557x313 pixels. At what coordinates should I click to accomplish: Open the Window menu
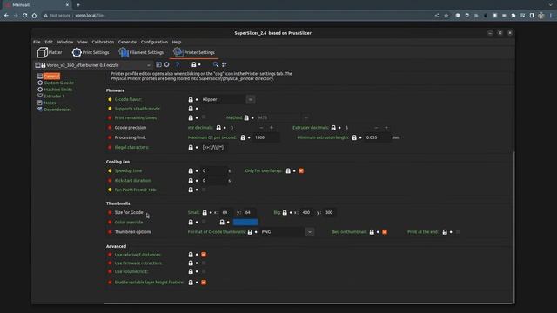65,42
